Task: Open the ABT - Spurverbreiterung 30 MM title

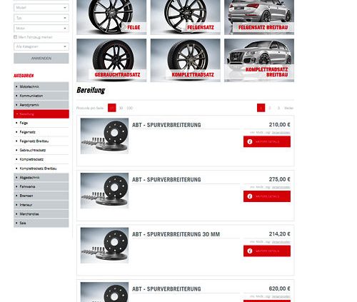Action: [176, 234]
